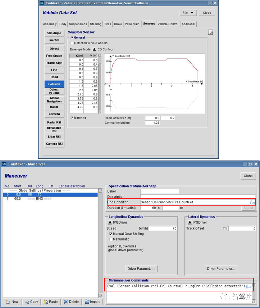Open the Object sensor settings
This screenshot has width=260, height=308.
click(x=54, y=49)
